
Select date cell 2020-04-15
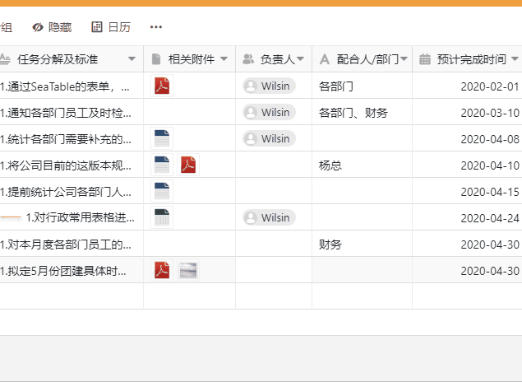468,191
